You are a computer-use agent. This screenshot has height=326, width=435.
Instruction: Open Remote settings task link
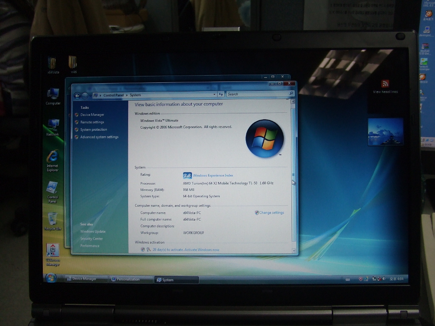(92, 122)
